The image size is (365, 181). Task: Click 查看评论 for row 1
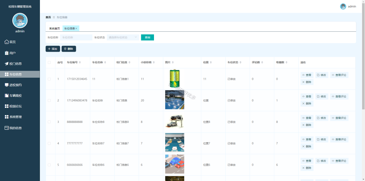(339, 75)
